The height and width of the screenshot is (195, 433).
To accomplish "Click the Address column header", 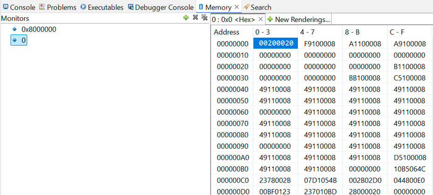I will coord(226,32).
